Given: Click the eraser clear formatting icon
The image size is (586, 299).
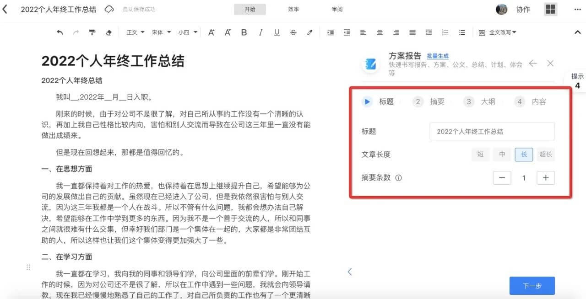Looking at the screenshot, I should (109, 32).
